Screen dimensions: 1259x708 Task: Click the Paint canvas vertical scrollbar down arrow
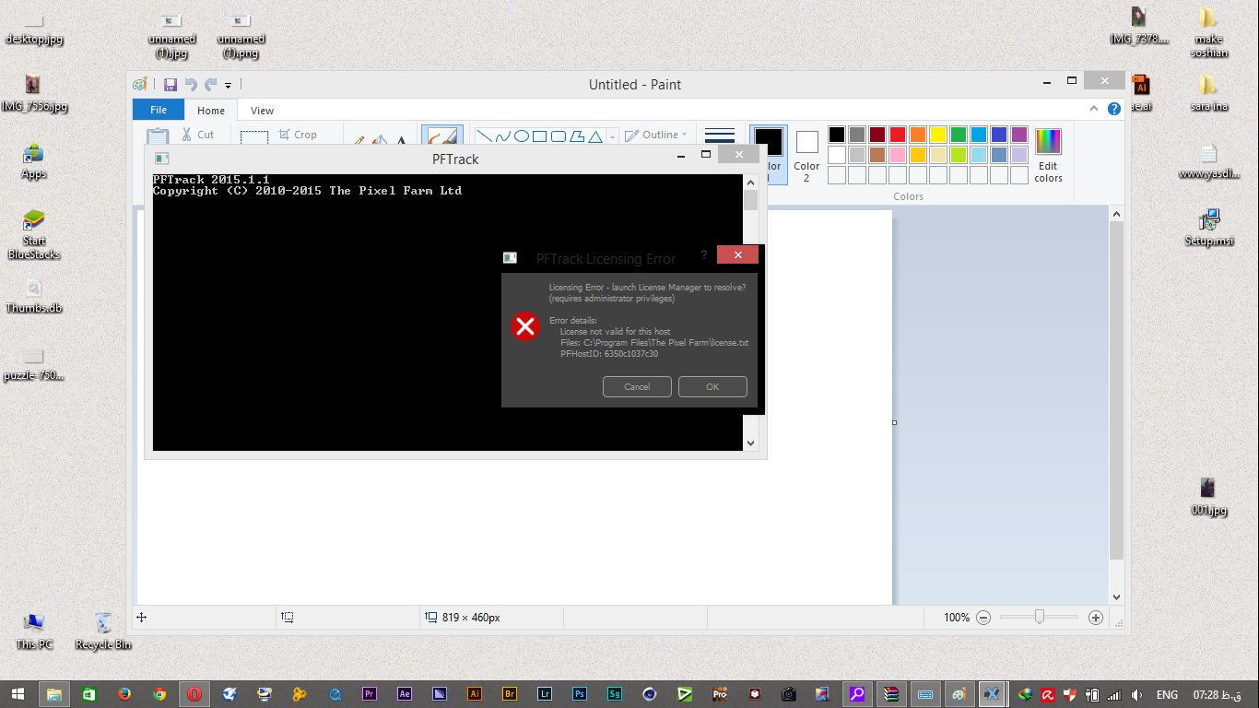(x=1117, y=597)
